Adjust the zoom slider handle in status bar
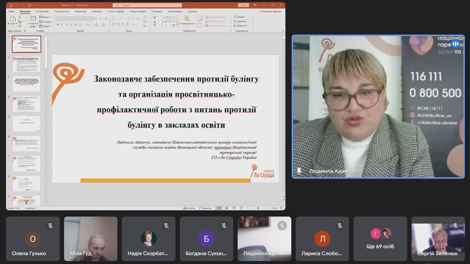Viewport: 470px width, 264px height. click(x=258, y=208)
